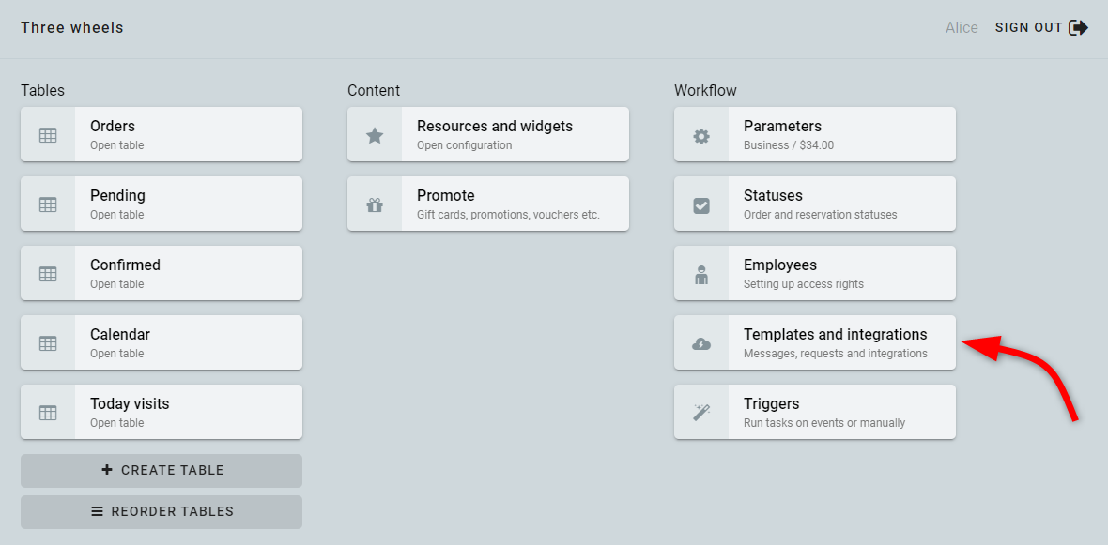Viewport: 1108px width, 545px height.
Task: Click the SIGN OUT link
Action: coord(1028,27)
